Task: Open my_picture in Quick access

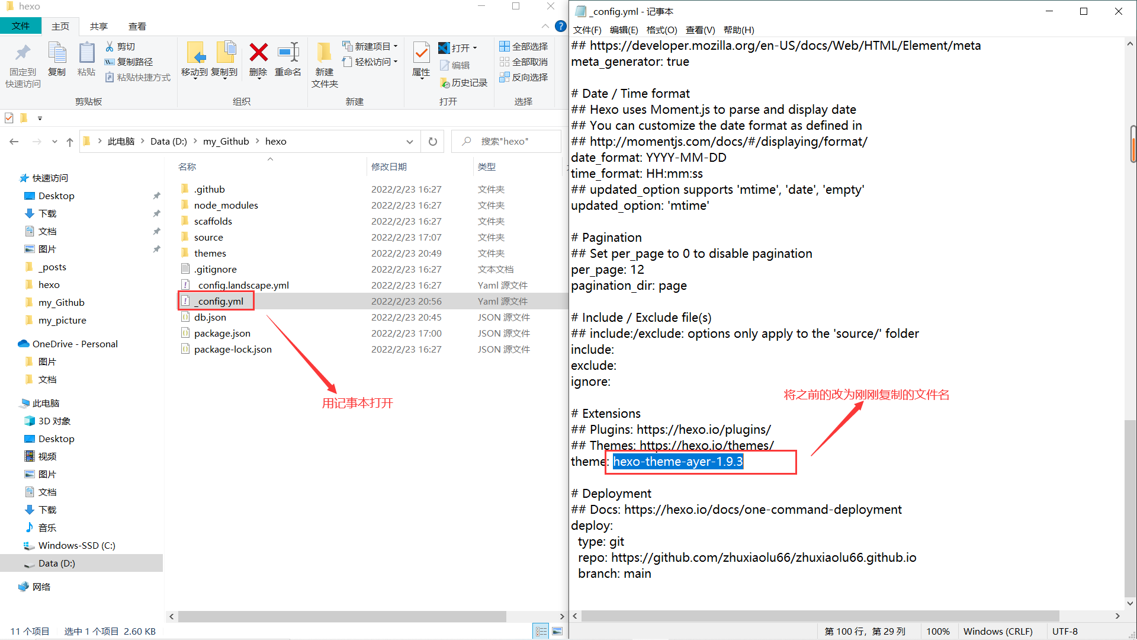Action: coord(62,320)
